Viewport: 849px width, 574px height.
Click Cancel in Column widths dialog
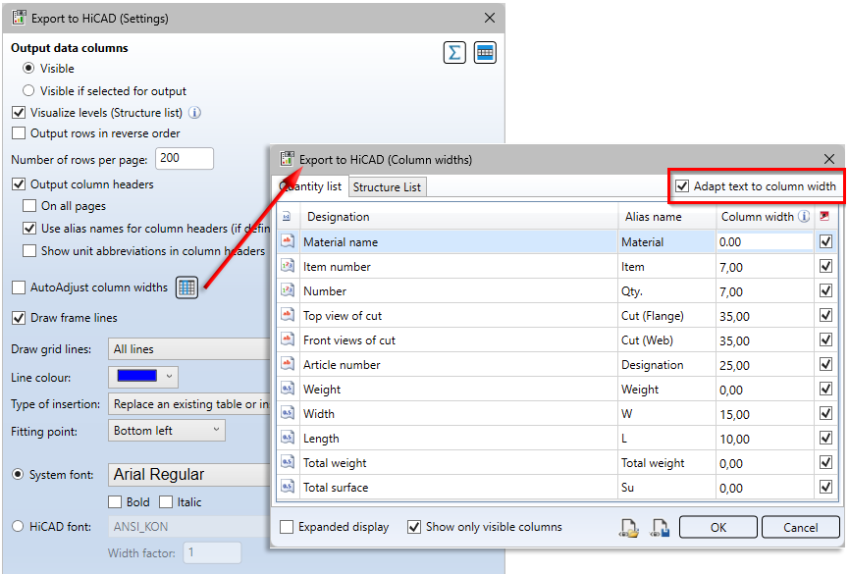(800, 528)
